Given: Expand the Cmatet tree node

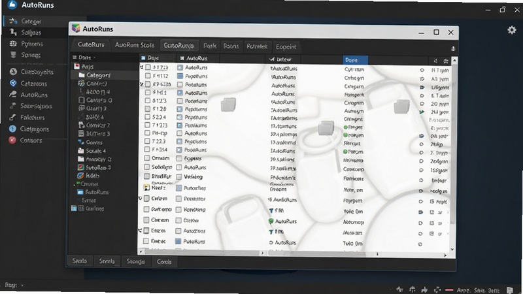Looking at the screenshot, I should pos(74,184).
